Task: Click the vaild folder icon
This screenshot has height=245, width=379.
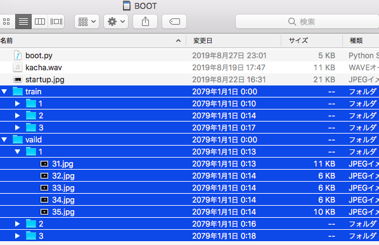Action: click(18, 139)
